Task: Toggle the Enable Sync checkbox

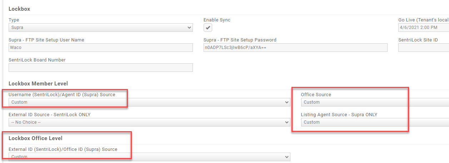Action: pos(208,28)
